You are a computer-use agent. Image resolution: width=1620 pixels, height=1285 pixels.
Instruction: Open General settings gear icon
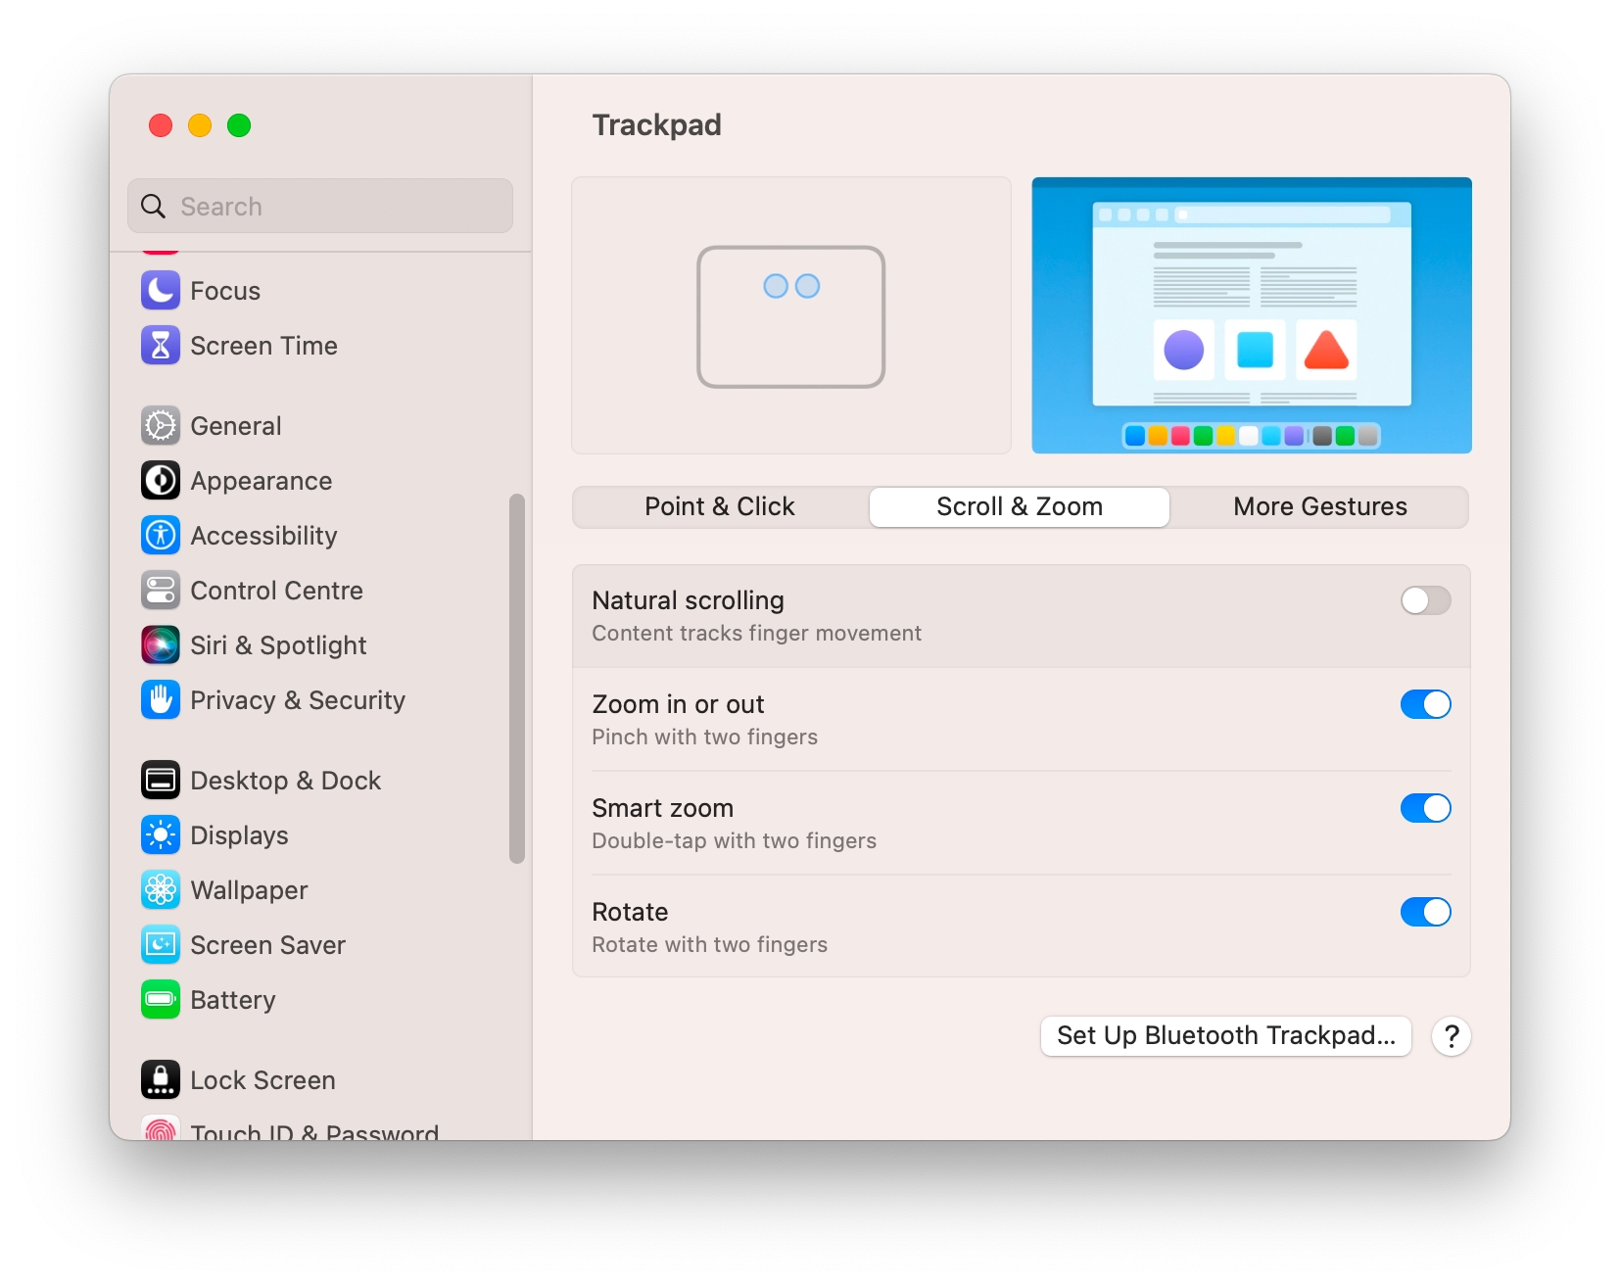tap(161, 426)
